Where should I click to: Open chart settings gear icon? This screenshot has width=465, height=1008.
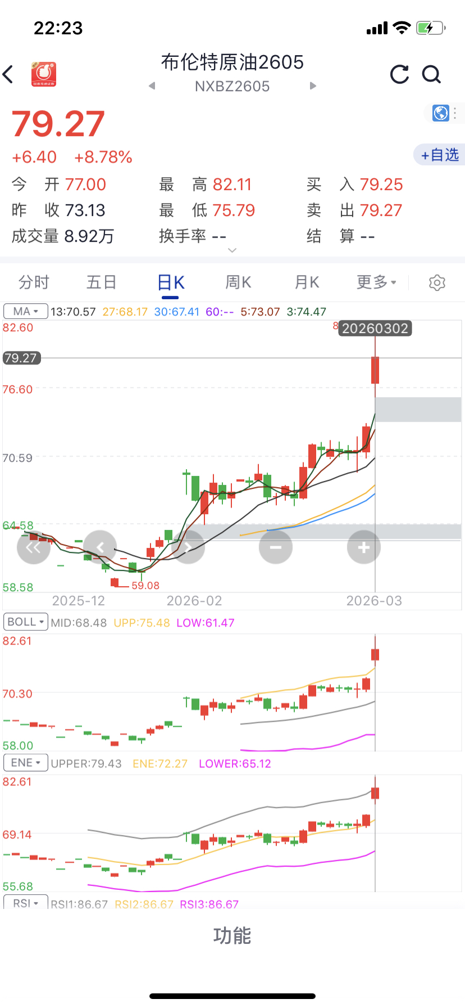(x=437, y=282)
